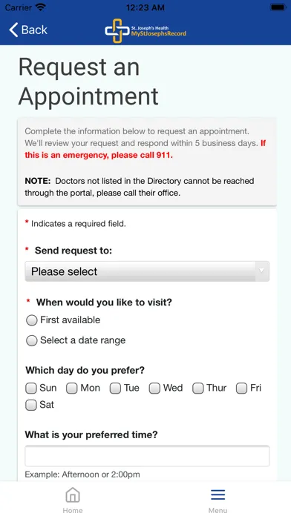Image resolution: width=291 pixels, height=516 pixels.
Task: Open the Send request to dropdown
Action: coord(147,271)
